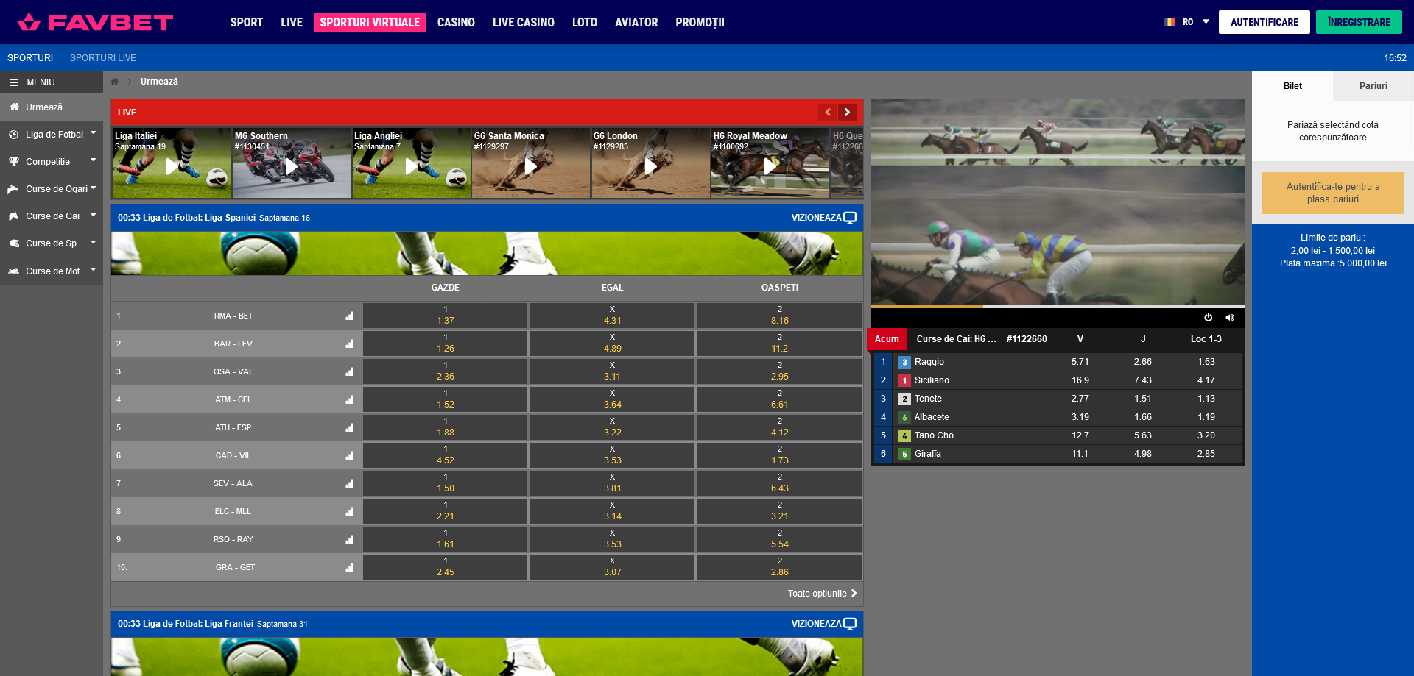Screen dimensions: 1414x676
Task: Click the Curse de Ogari greyhound icon
Action: click(x=13, y=189)
